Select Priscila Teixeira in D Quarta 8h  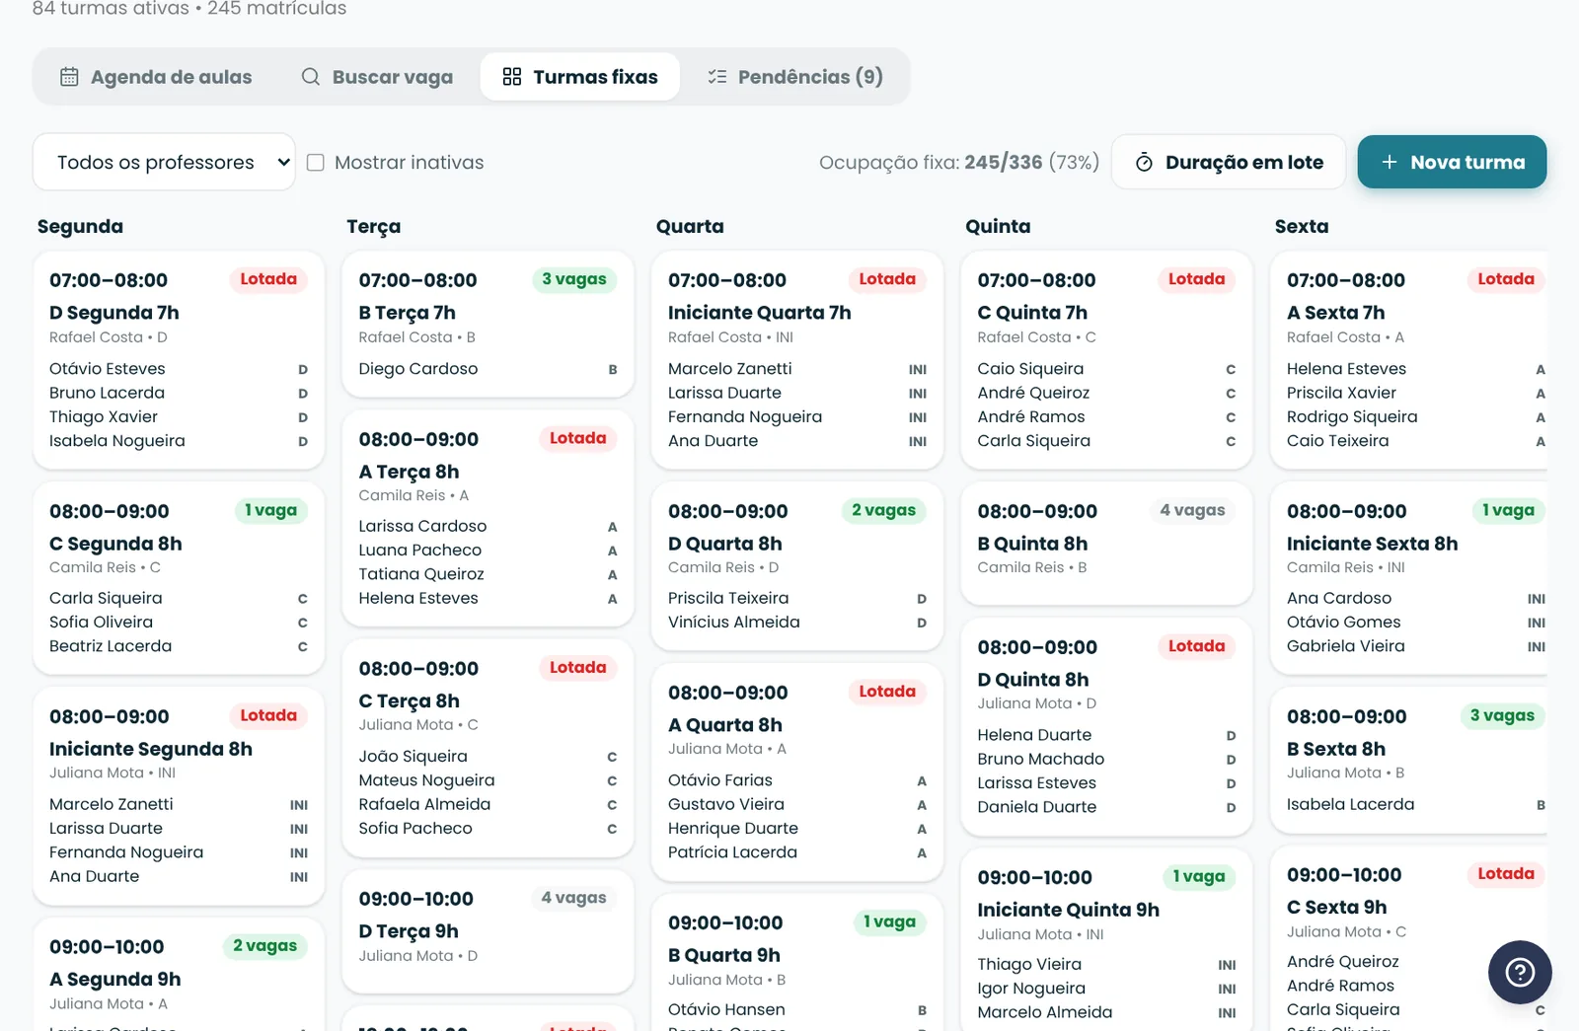click(797, 598)
